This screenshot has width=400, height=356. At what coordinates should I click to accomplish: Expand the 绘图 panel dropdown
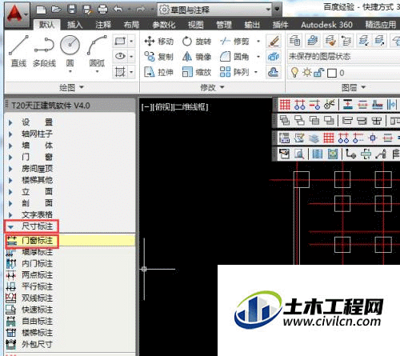(x=71, y=87)
